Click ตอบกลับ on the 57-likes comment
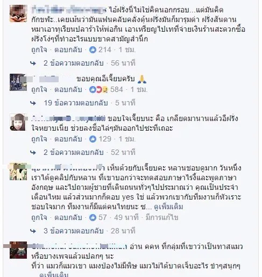Image resolution: width=262 pixels, height=277 pixels. [x=68, y=217]
